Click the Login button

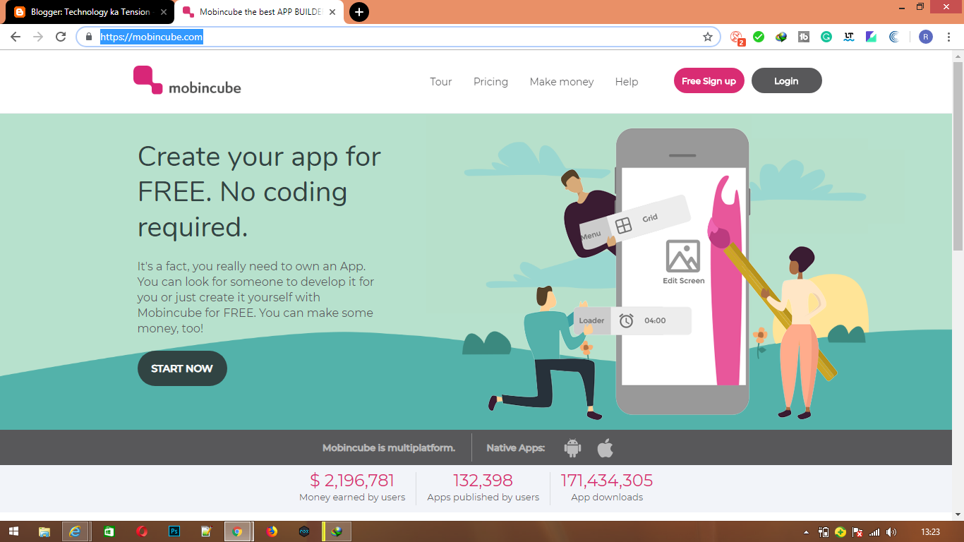pos(786,80)
